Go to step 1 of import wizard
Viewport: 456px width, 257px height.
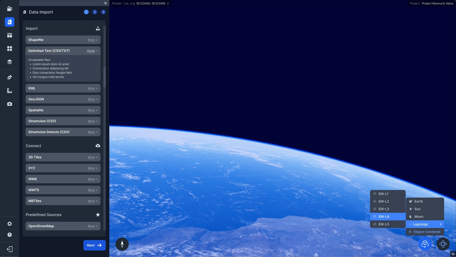pyautogui.click(x=86, y=12)
